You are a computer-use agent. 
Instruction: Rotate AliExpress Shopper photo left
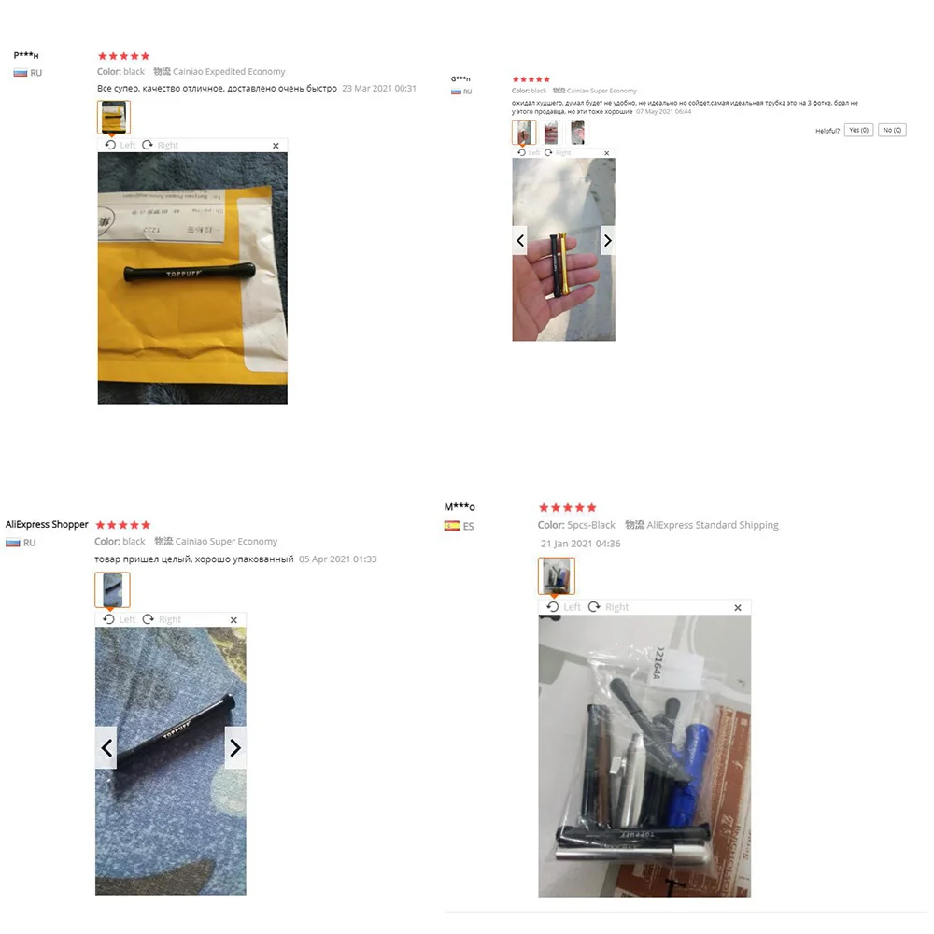pyautogui.click(x=120, y=619)
